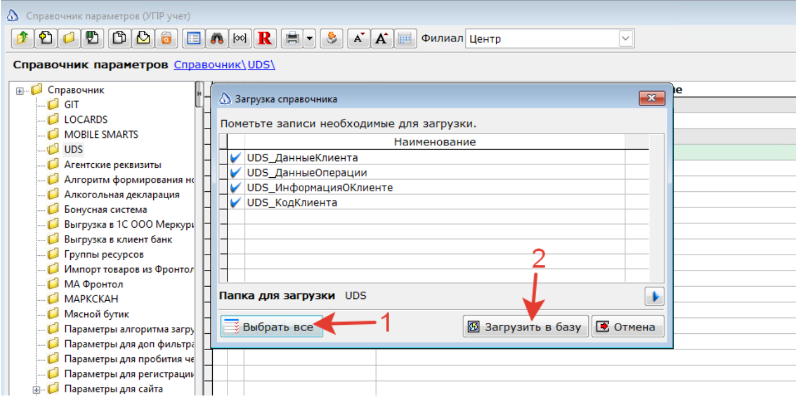Click the blue list properties toolbar icon
796x414 pixels.
[194, 39]
